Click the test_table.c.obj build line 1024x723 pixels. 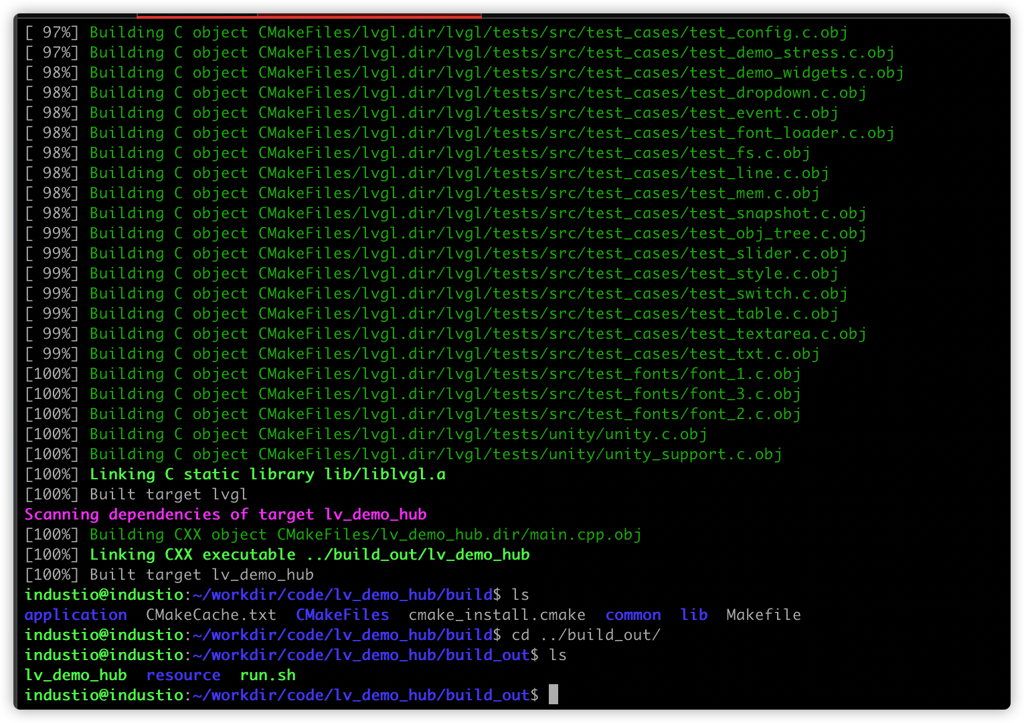point(432,313)
